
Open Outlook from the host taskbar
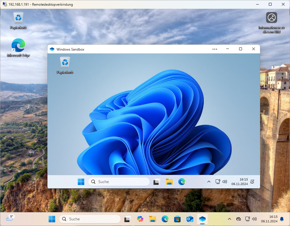click(x=190, y=219)
